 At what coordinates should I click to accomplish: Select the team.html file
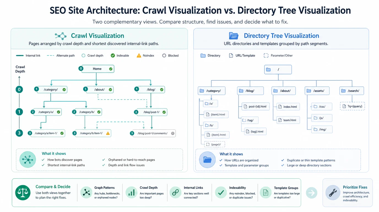coord(288,120)
